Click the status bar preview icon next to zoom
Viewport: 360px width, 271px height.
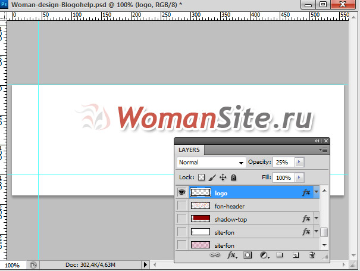pyautogui.click(x=33, y=265)
